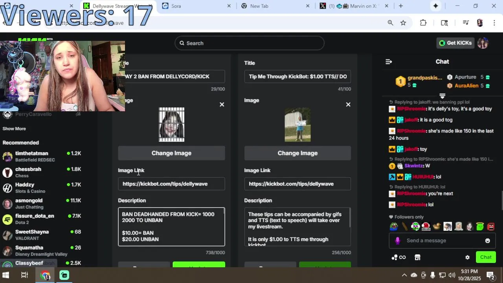This screenshot has width=503, height=283.
Task: Open timthetatman recommended channel
Action: coord(41,156)
